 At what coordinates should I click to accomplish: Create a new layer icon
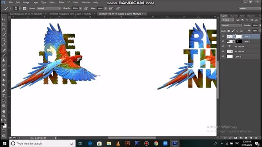[x=251, y=138]
